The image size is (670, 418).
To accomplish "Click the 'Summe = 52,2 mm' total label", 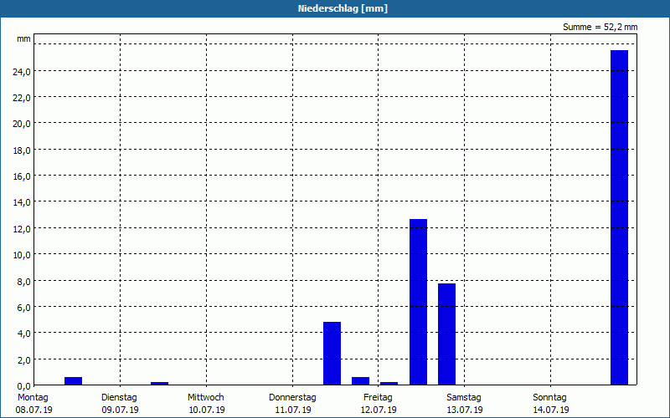I will (600, 27).
